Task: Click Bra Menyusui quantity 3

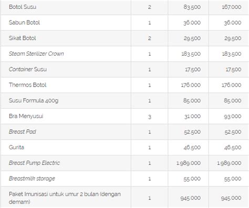Action: tap(150, 117)
